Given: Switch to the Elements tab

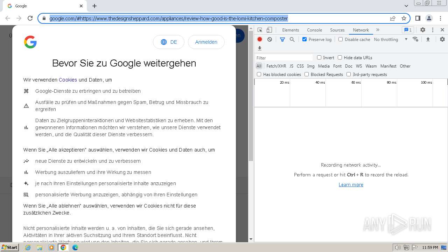Looking at the screenshot, I should (290, 30).
